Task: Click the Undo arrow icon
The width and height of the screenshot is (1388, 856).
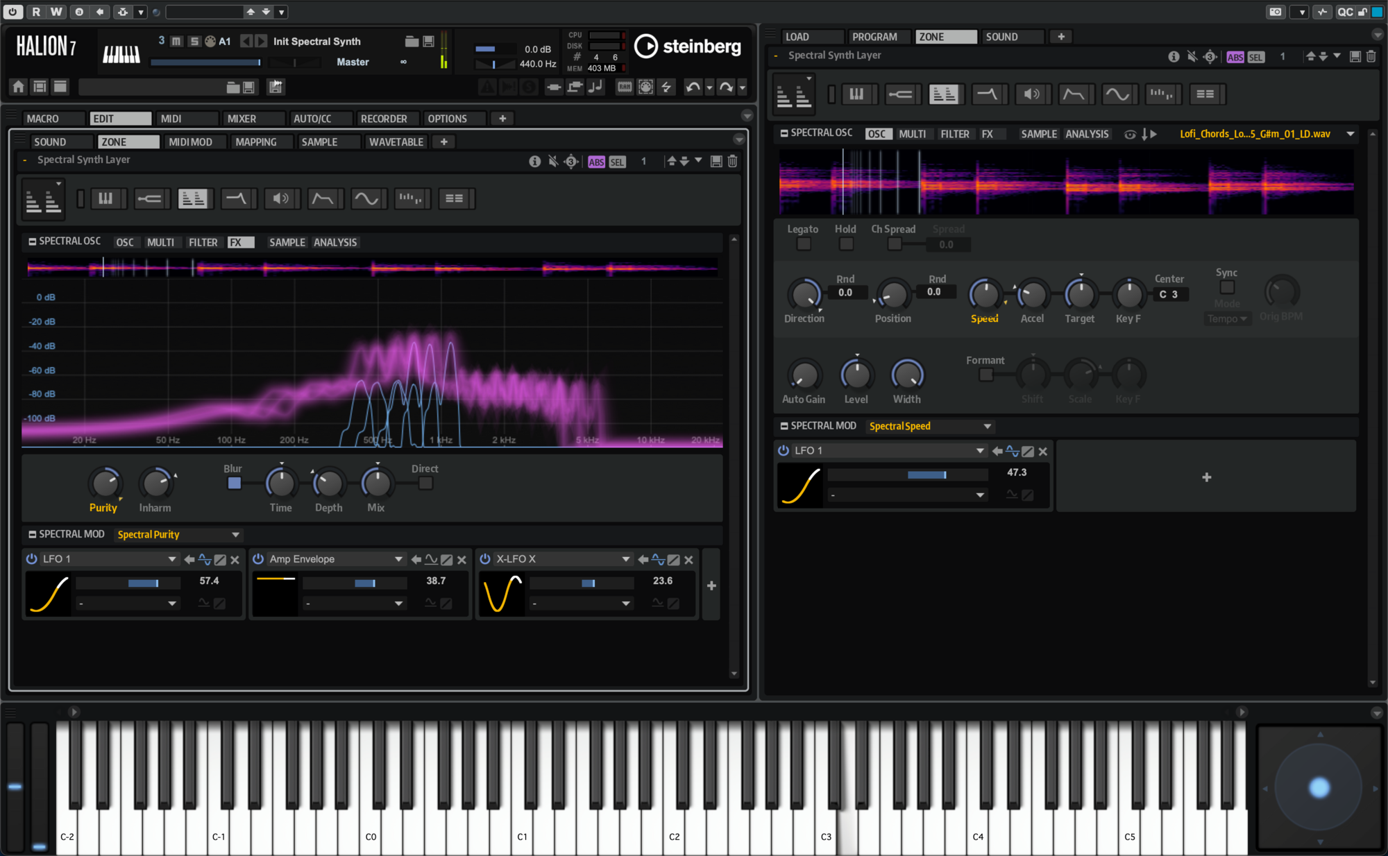Action: click(x=693, y=87)
